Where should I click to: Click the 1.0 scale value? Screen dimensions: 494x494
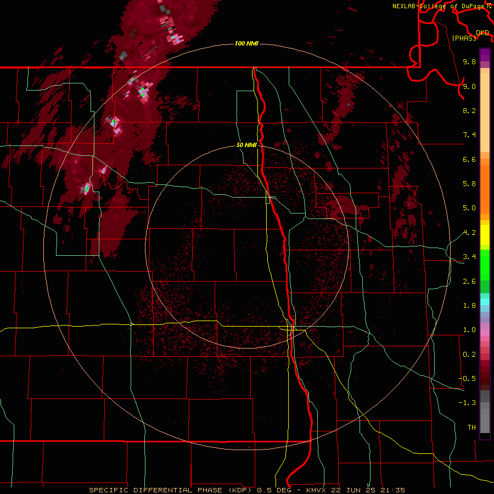click(469, 330)
